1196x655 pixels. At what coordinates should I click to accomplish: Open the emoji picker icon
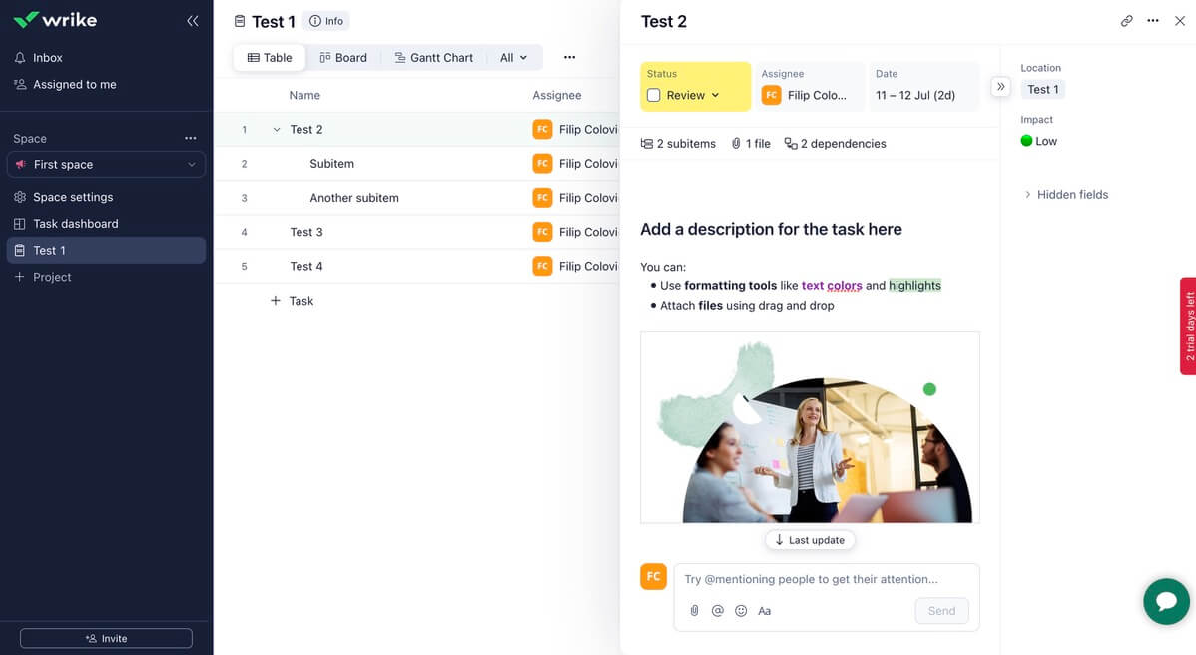point(741,611)
